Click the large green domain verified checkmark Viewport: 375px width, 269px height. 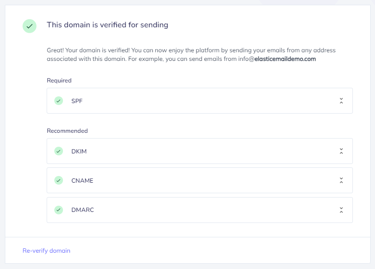tap(29, 26)
